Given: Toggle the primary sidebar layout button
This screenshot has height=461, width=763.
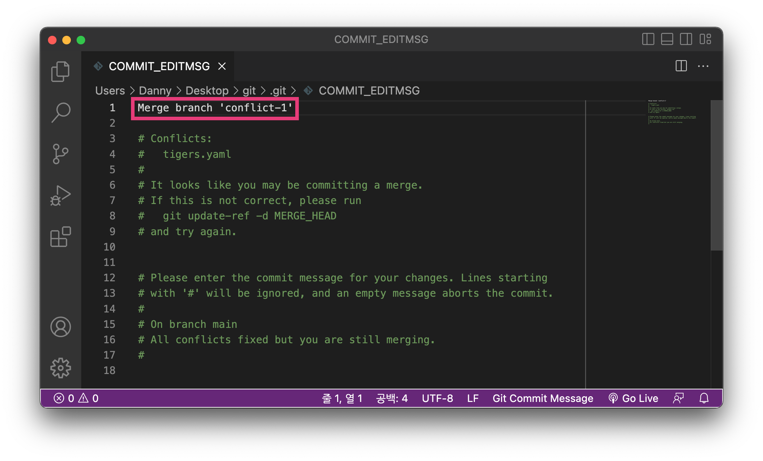Looking at the screenshot, I should (x=648, y=39).
